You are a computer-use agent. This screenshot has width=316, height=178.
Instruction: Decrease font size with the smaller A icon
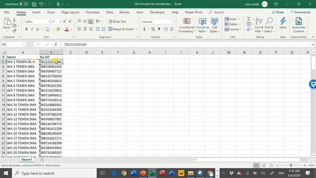pos(70,22)
